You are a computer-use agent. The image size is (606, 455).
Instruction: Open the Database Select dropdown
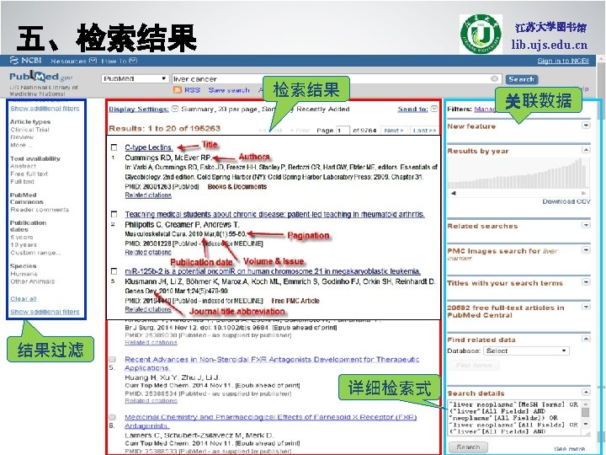pos(527,351)
